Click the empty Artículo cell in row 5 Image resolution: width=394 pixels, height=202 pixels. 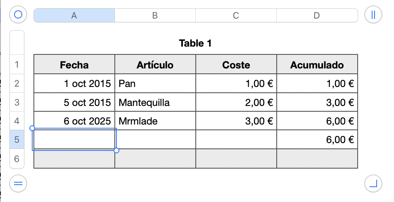click(155, 140)
